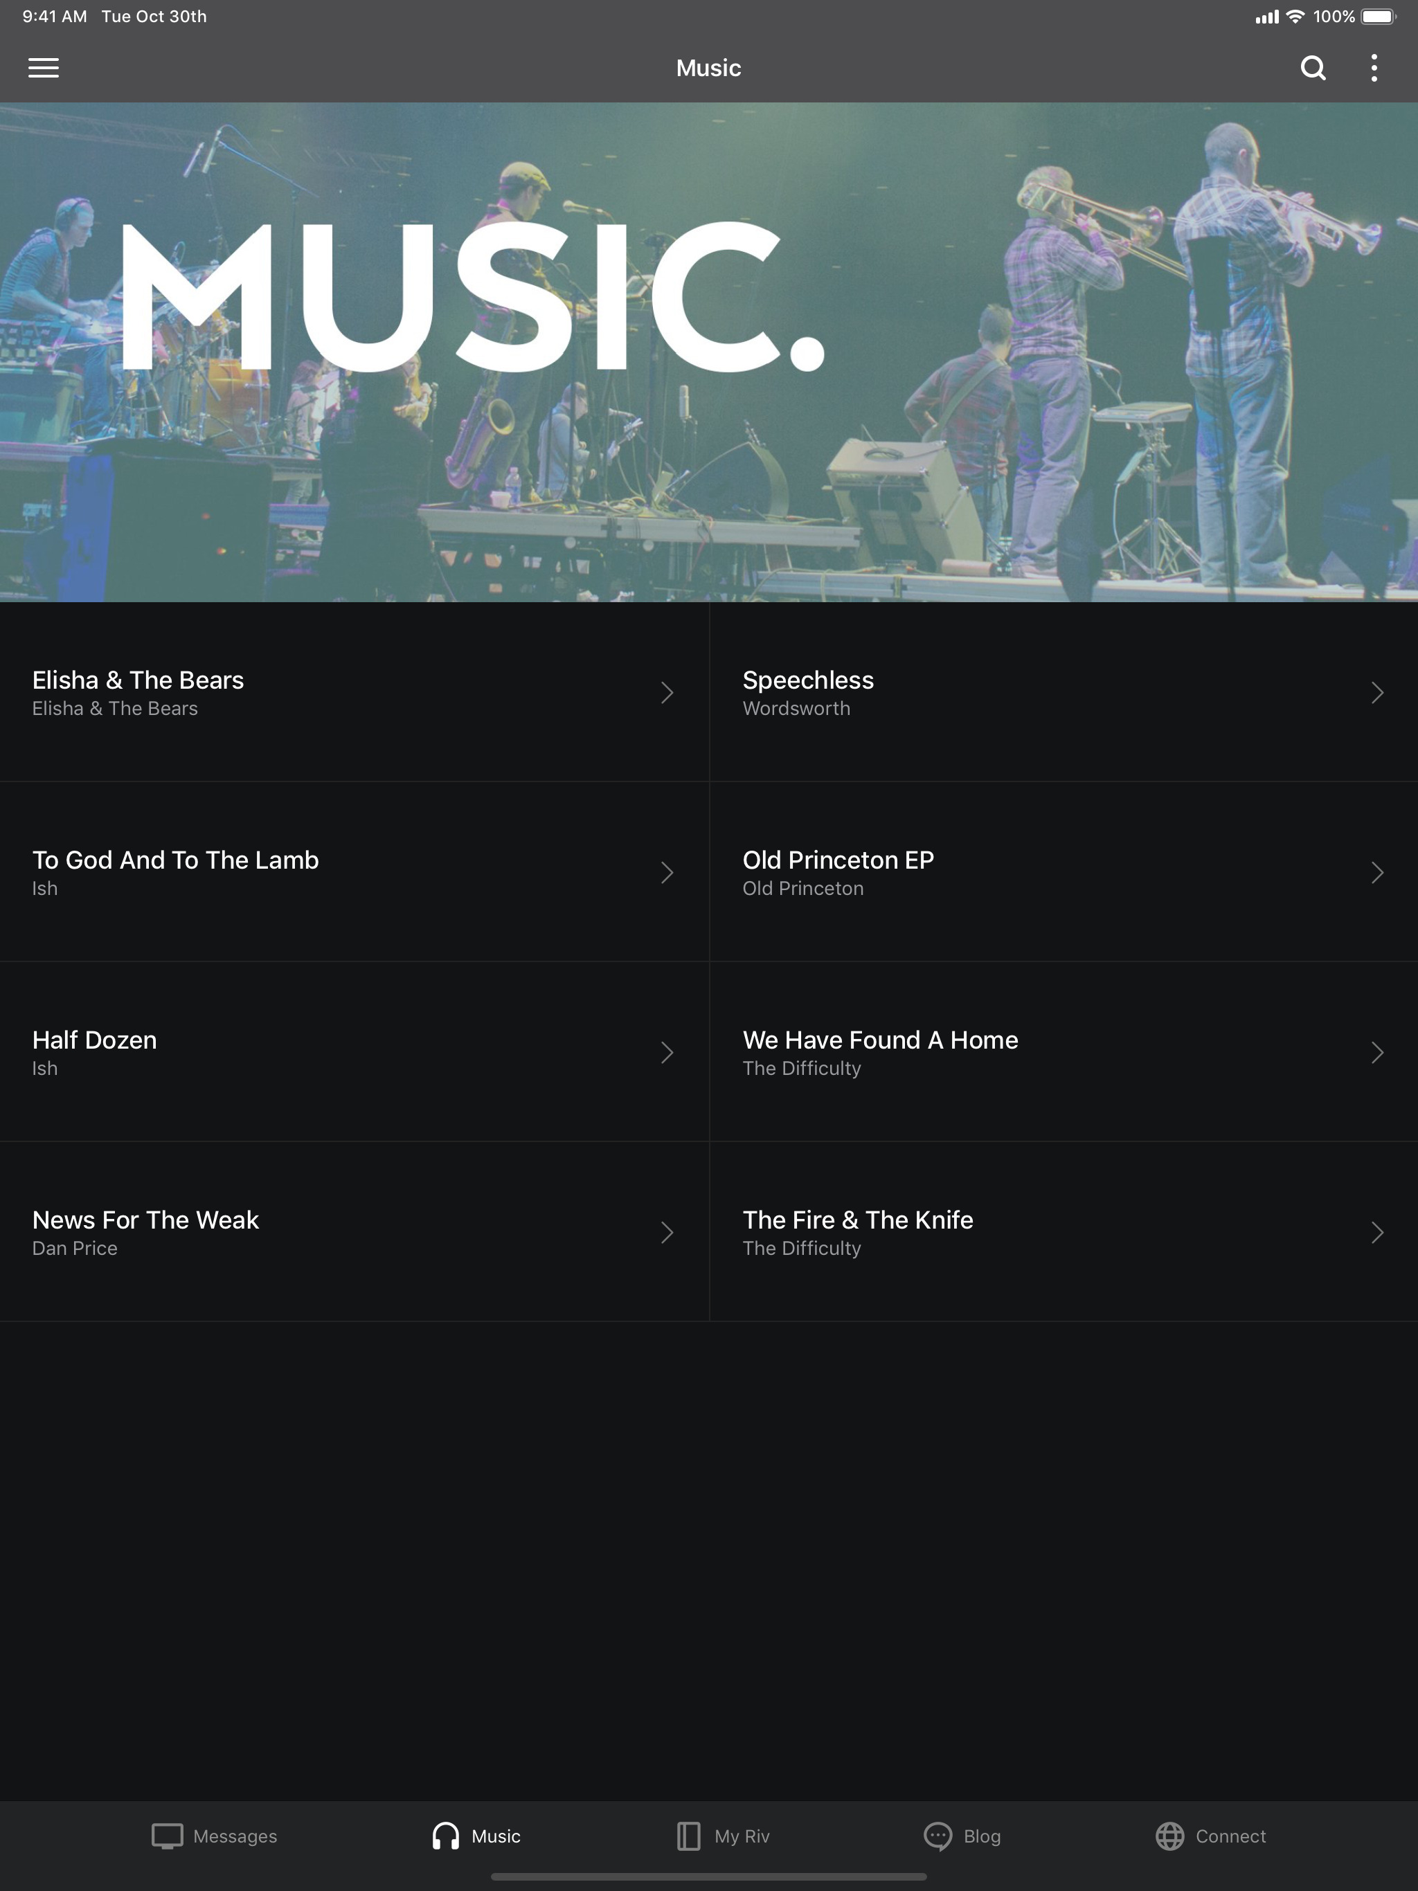Tap the chevron for To God And To The Lamb
This screenshot has width=1418, height=1891.
tap(667, 872)
